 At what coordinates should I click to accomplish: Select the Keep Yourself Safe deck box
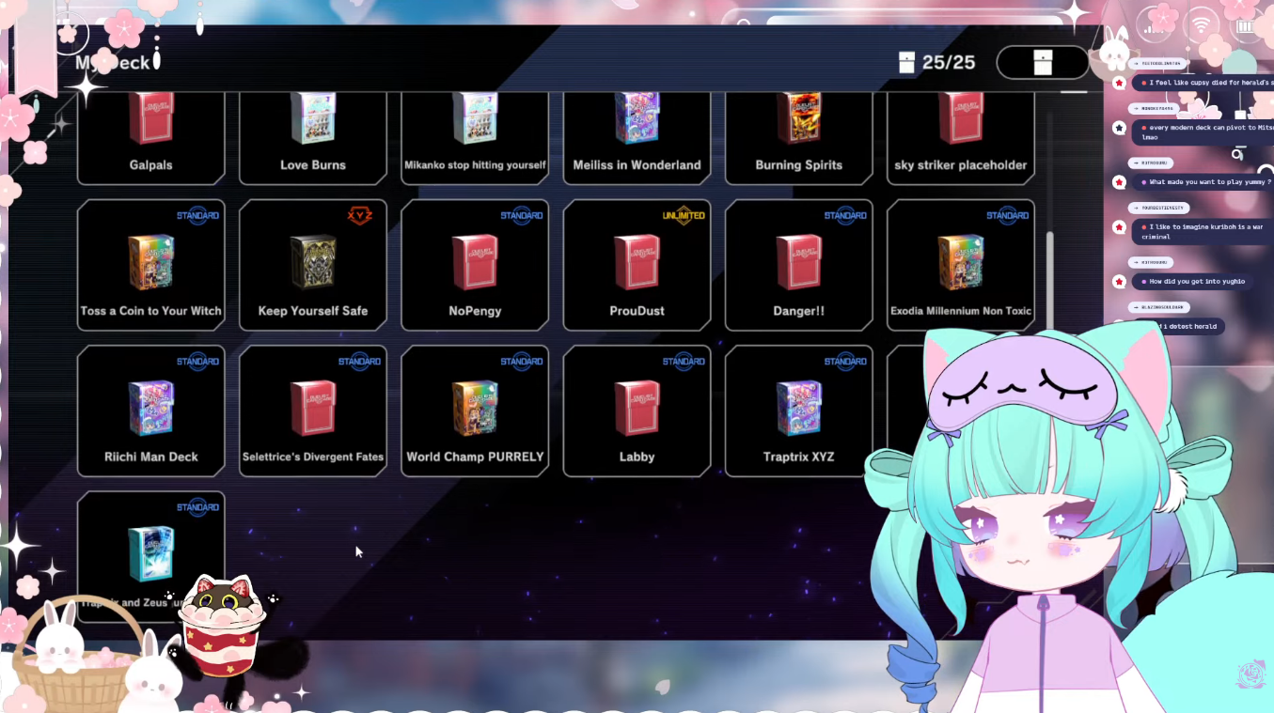click(x=313, y=265)
